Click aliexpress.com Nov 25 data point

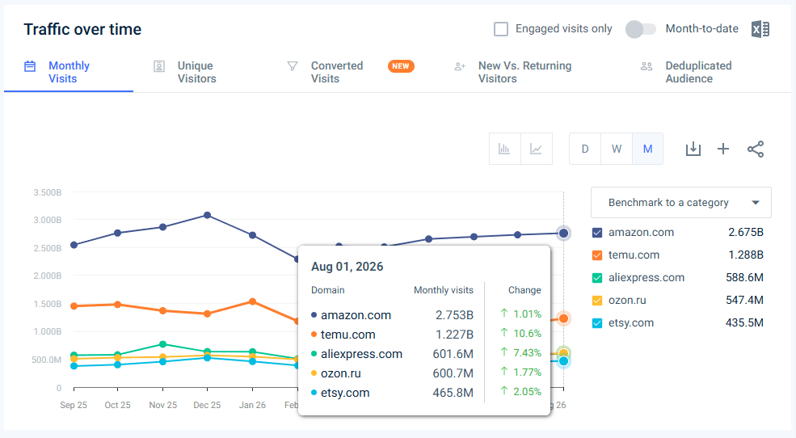pos(163,344)
